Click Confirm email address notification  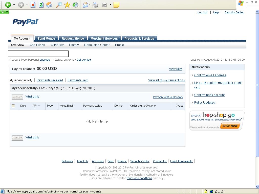point(210,75)
